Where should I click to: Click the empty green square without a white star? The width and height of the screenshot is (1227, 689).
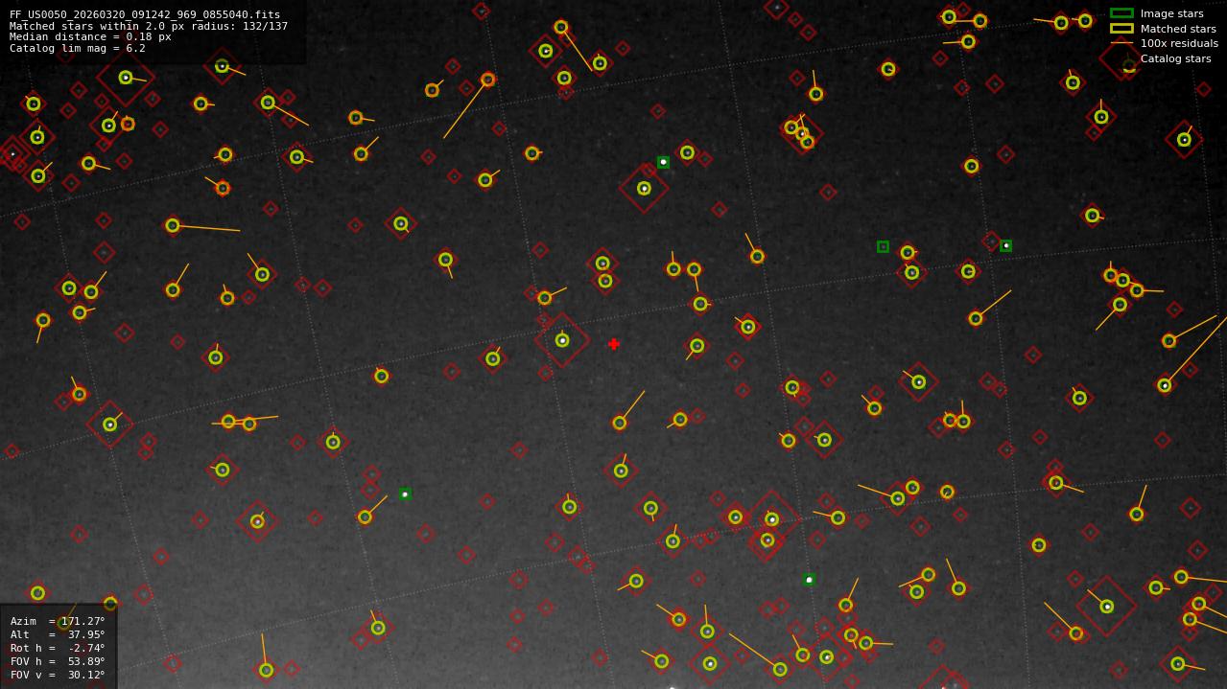pyautogui.click(x=883, y=246)
